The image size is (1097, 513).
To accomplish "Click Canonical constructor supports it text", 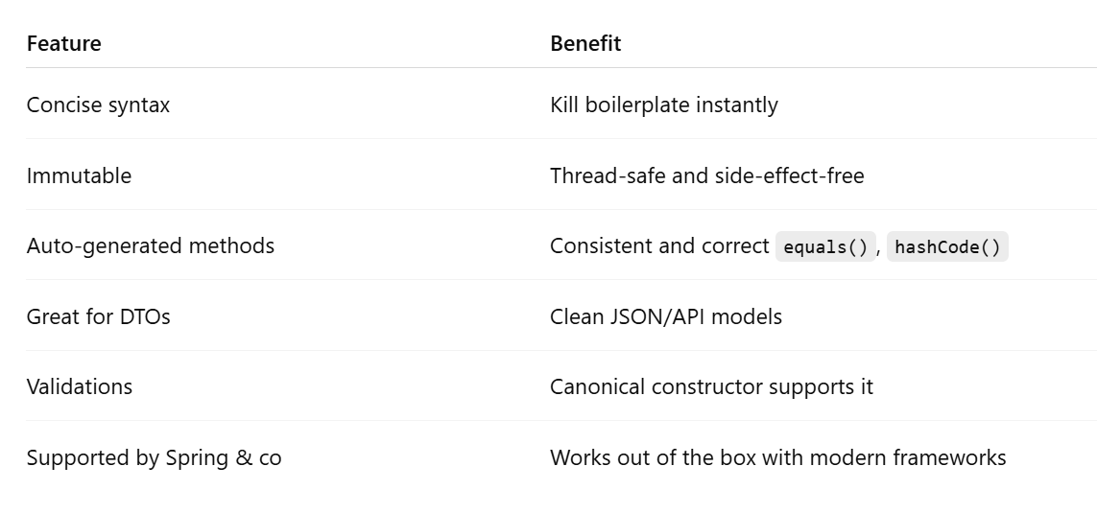I will pyautogui.click(x=711, y=386).
